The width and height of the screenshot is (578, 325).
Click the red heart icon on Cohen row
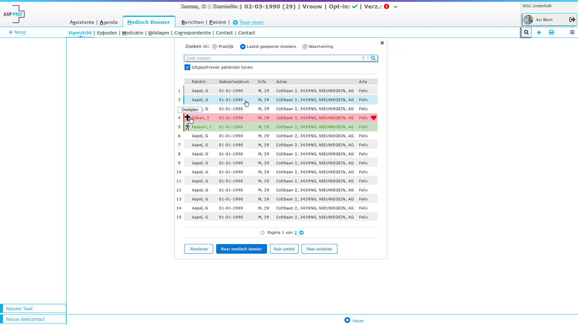pyautogui.click(x=373, y=118)
